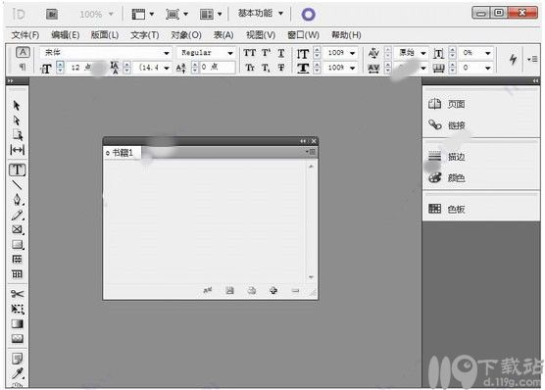
Task: Expand the right panel dock double-arrow
Action: point(535,80)
